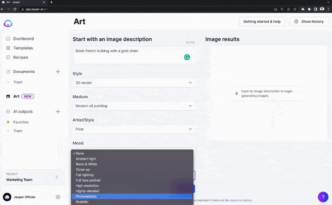Viewport: 332px width, 205px height.
Task: Click the app.jasper.ai address bar
Action: (36, 9)
